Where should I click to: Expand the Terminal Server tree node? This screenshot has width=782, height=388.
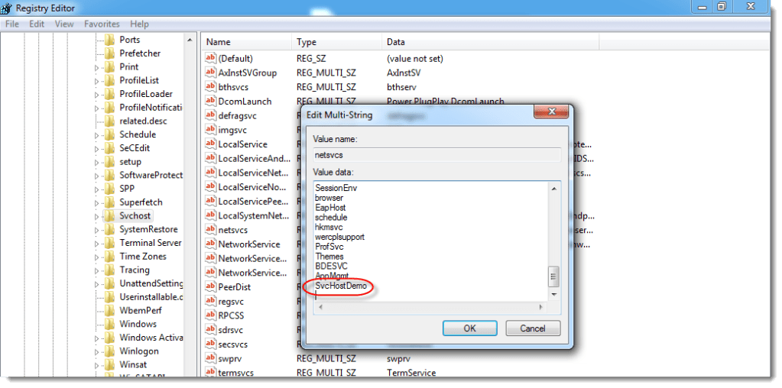coord(97,244)
